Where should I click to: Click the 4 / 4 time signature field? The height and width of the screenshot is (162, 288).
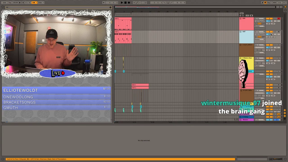(x=28, y=3)
